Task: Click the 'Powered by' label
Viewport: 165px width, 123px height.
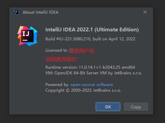Action: click(57, 85)
